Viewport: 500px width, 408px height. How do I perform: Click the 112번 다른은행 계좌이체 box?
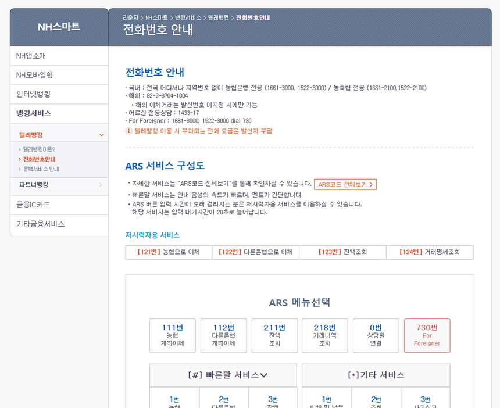pyautogui.click(x=223, y=336)
